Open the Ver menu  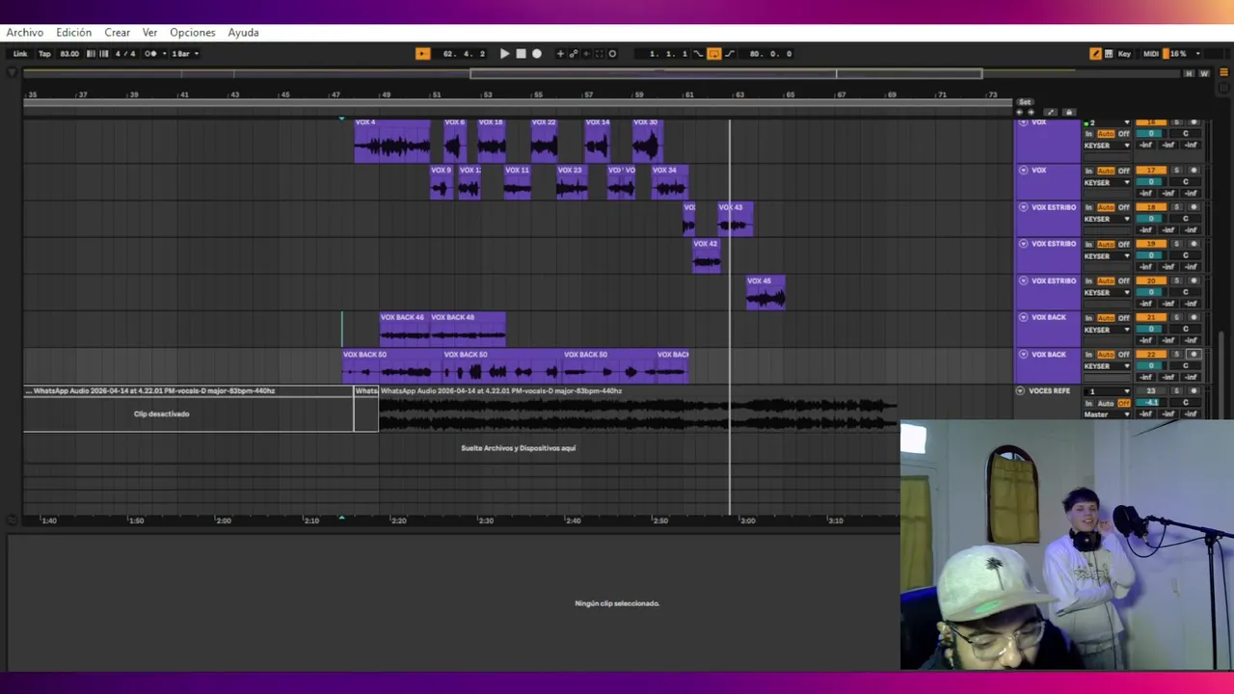tap(149, 32)
